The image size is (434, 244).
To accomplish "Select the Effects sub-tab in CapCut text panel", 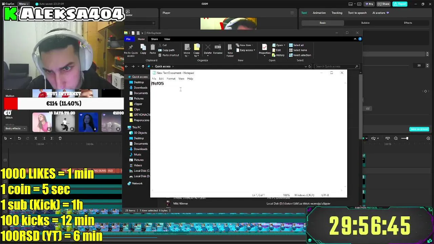I will (408, 23).
